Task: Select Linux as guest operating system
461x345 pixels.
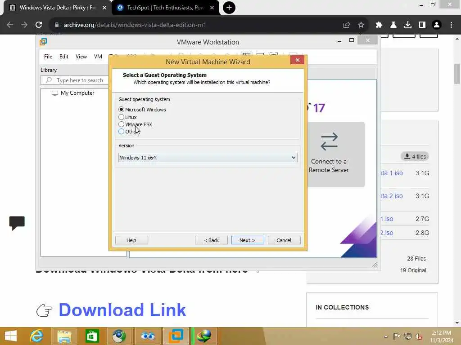Action: pos(121,117)
